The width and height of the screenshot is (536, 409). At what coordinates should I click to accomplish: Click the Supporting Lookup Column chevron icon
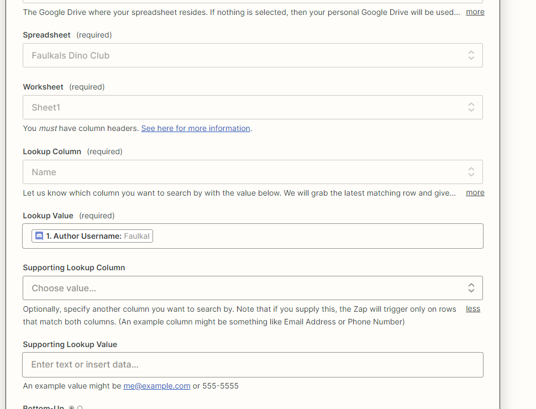[471, 288]
